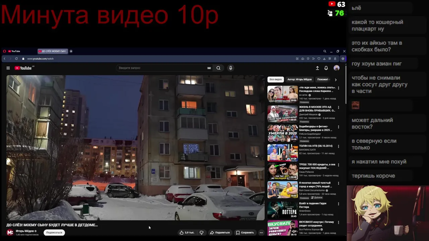Open options for ЖИЗНЬ В МОСКВЕ video
This screenshot has height=241, width=429.
[x=339, y=107]
